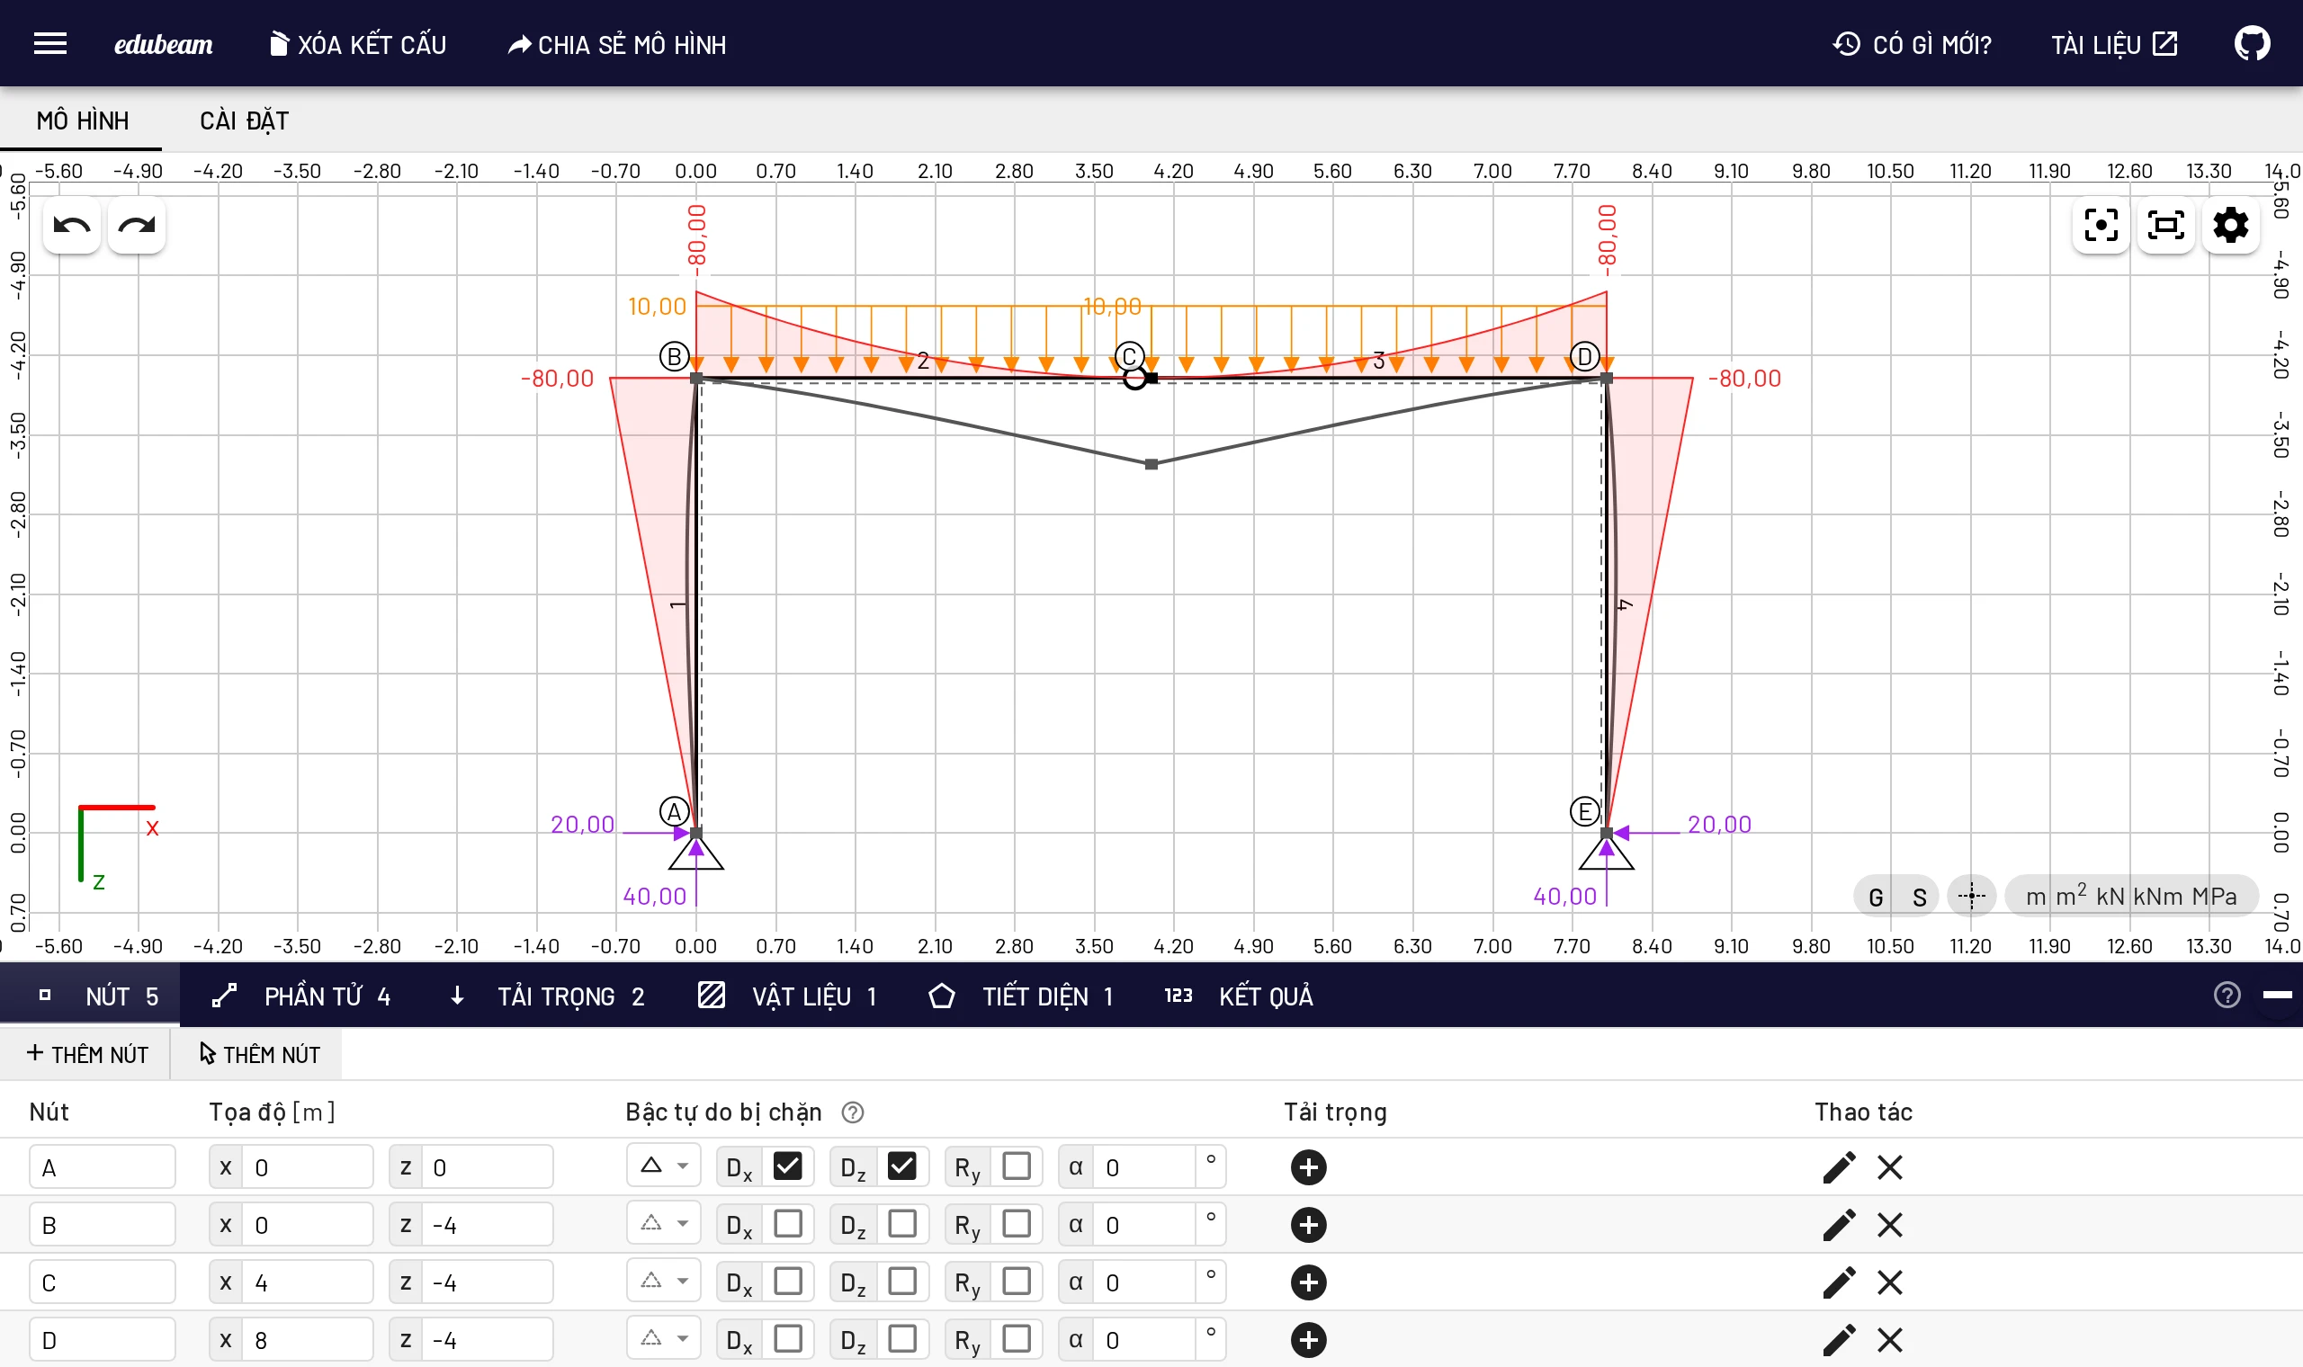Click the name field of node B

pyautogui.click(x=103, y=1225)
